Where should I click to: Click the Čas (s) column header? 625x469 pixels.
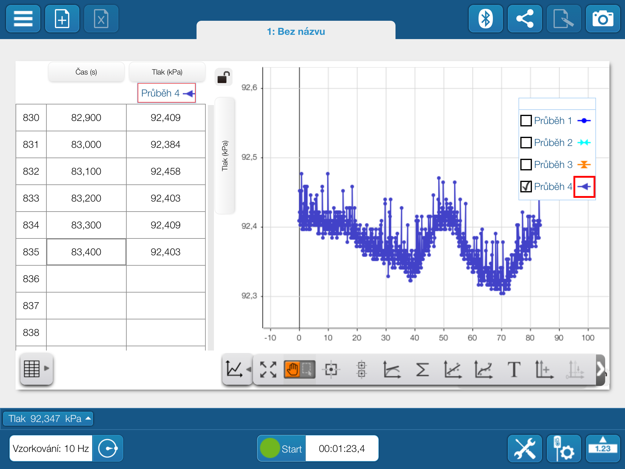tap(86, 72)
